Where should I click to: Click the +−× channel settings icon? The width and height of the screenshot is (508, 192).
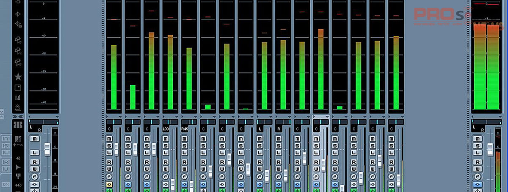[x=18, y=141]
